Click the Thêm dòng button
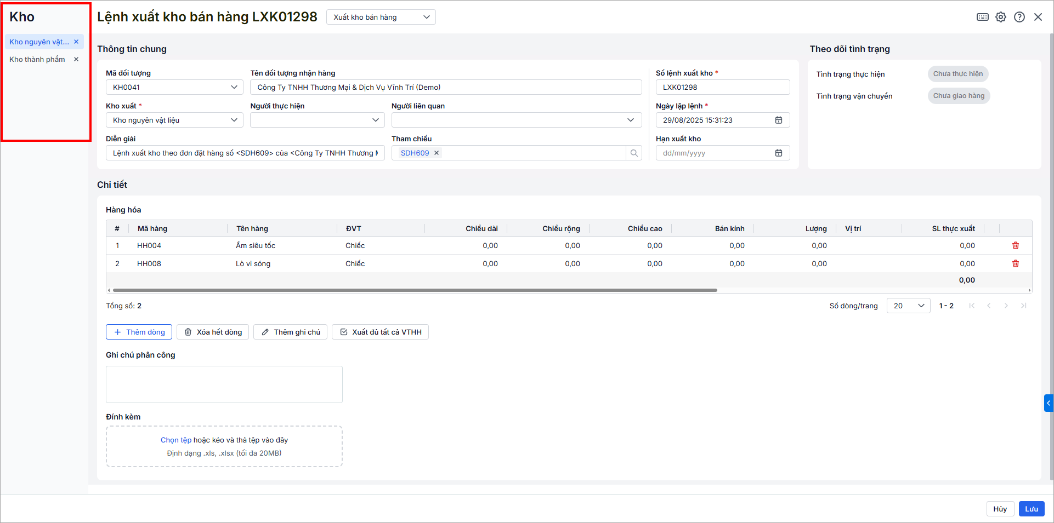This screenshot has width=1054, height=523. tap(139, 332)
